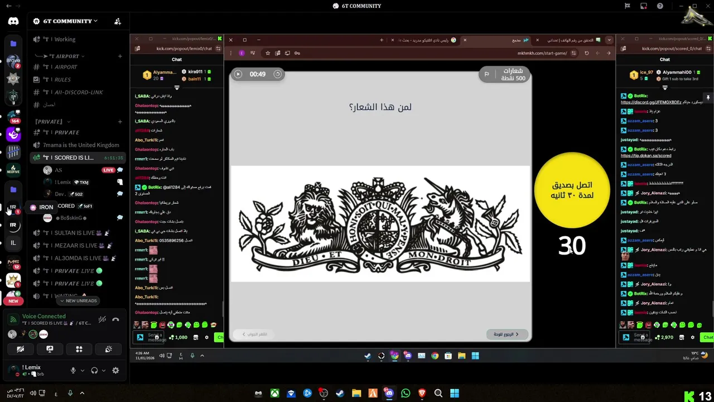714x402 pixels.
Task: Open the 6T COMMUNITY server menu
Action: click(x=65, y=21)
